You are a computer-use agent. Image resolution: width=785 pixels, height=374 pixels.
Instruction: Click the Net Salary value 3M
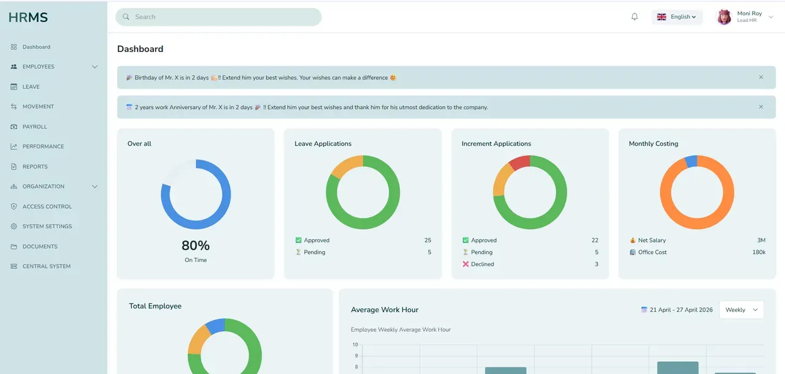tap(761, 241)
